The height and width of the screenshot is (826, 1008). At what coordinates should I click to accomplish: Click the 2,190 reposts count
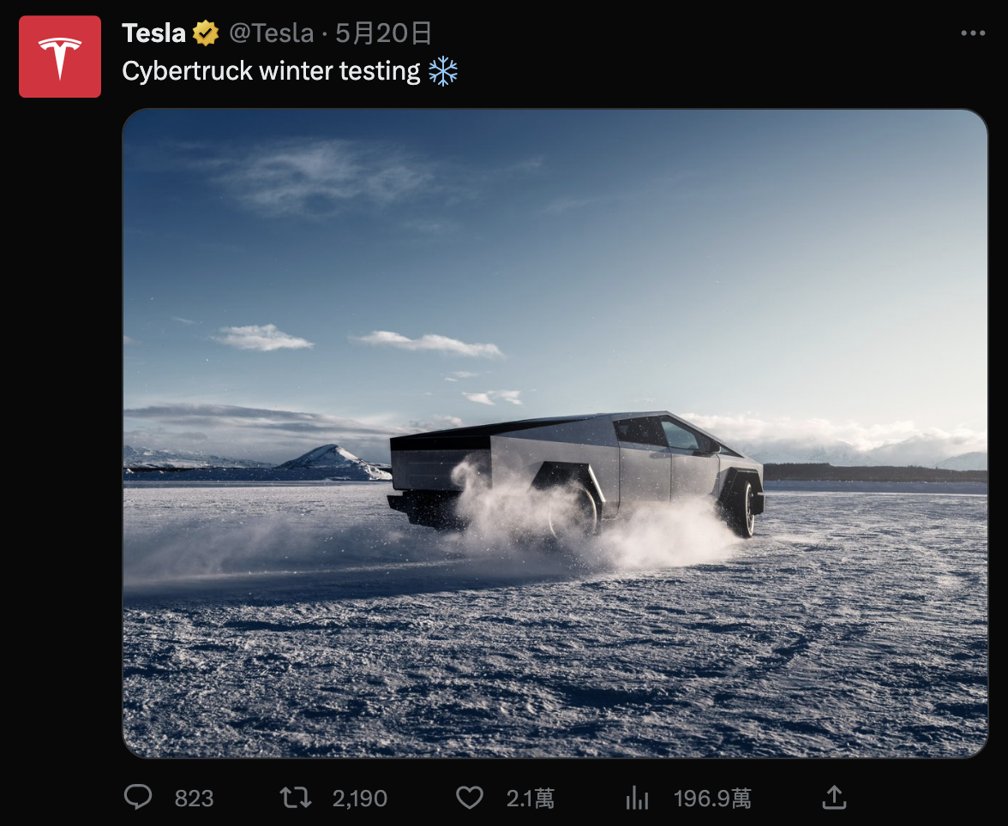(x=360, y=799)
